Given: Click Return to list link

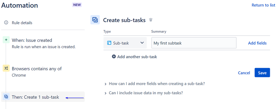Looking at the screenshot, I should [263, 5].
